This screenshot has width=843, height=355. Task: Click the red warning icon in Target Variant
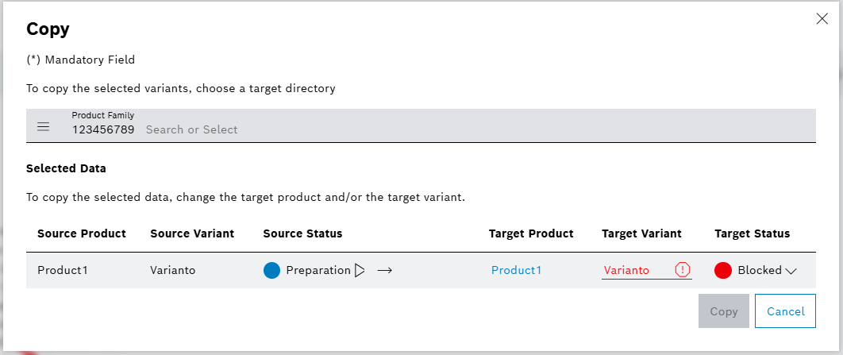pos(683,270)
